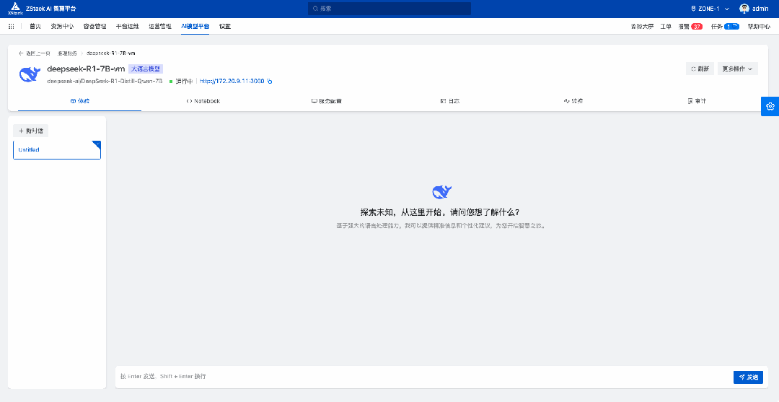Click the deepseek-ai/DeepSeek-R1-Distill-Qwen-7B model path
This screenshot has height=402, width=779.
point(105,81)
